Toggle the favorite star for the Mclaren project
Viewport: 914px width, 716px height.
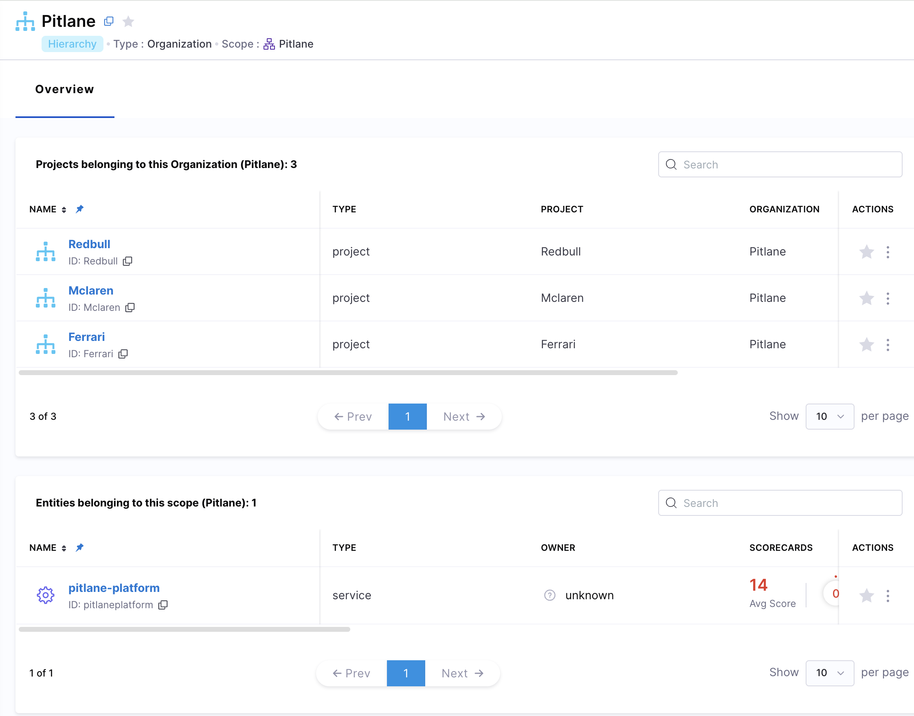(x=866, y=299)
